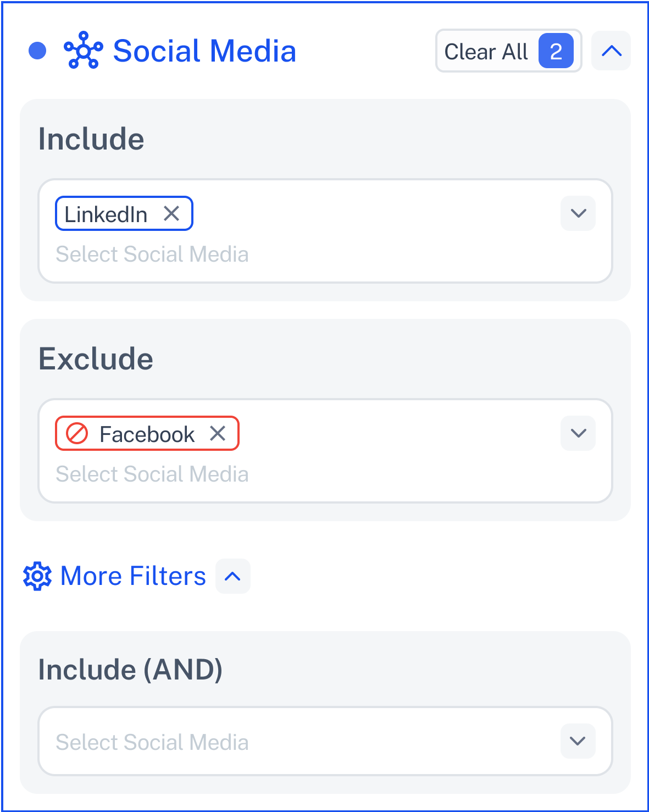The height and width of the screenshot is (812, 649).
Task: Click the Clear All button
Action: tap(509, 51)
